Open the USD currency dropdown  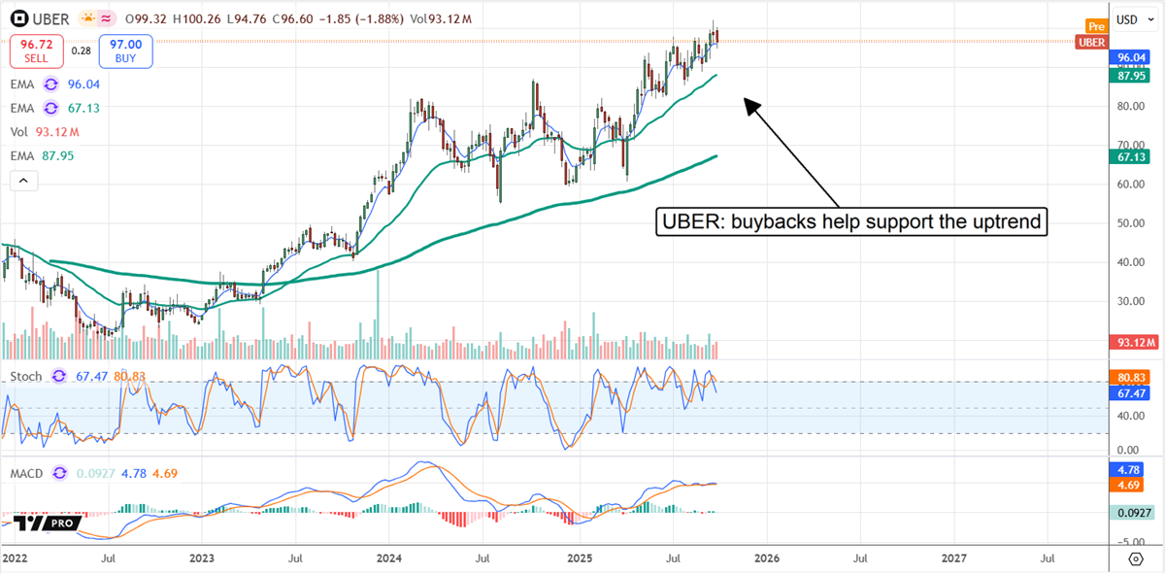(x=1133, y=18)
